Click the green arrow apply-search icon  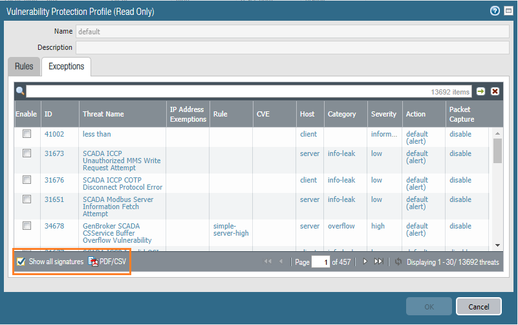[480, 91]
